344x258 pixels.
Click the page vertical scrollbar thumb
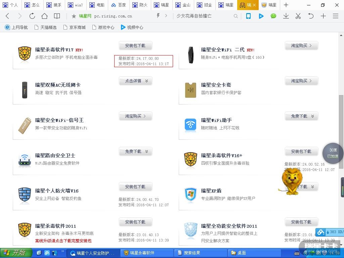(341, 132)
